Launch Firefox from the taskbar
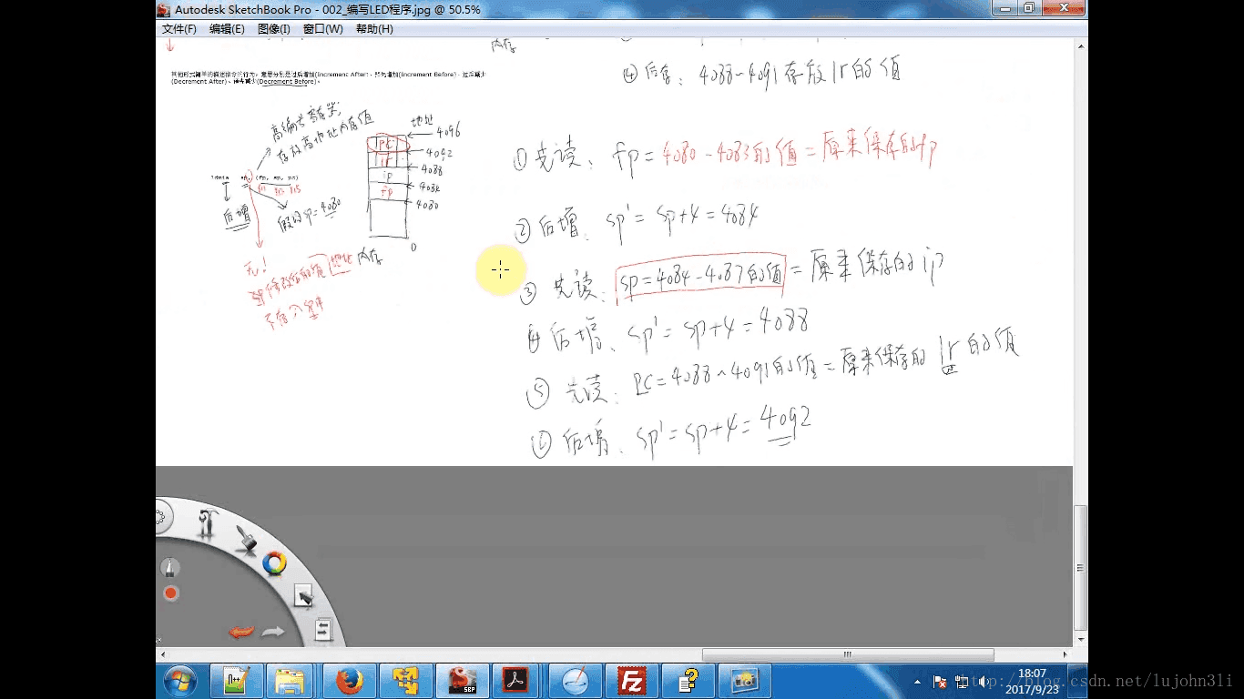 click(350, 681)
